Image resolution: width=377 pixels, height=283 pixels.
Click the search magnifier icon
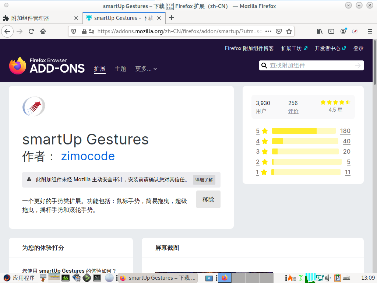tap(264, 66)
